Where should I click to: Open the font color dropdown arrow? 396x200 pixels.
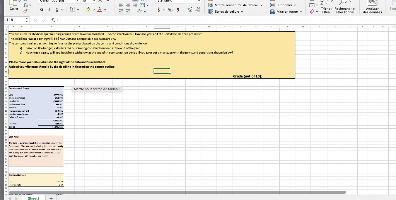tap(105, 10)
